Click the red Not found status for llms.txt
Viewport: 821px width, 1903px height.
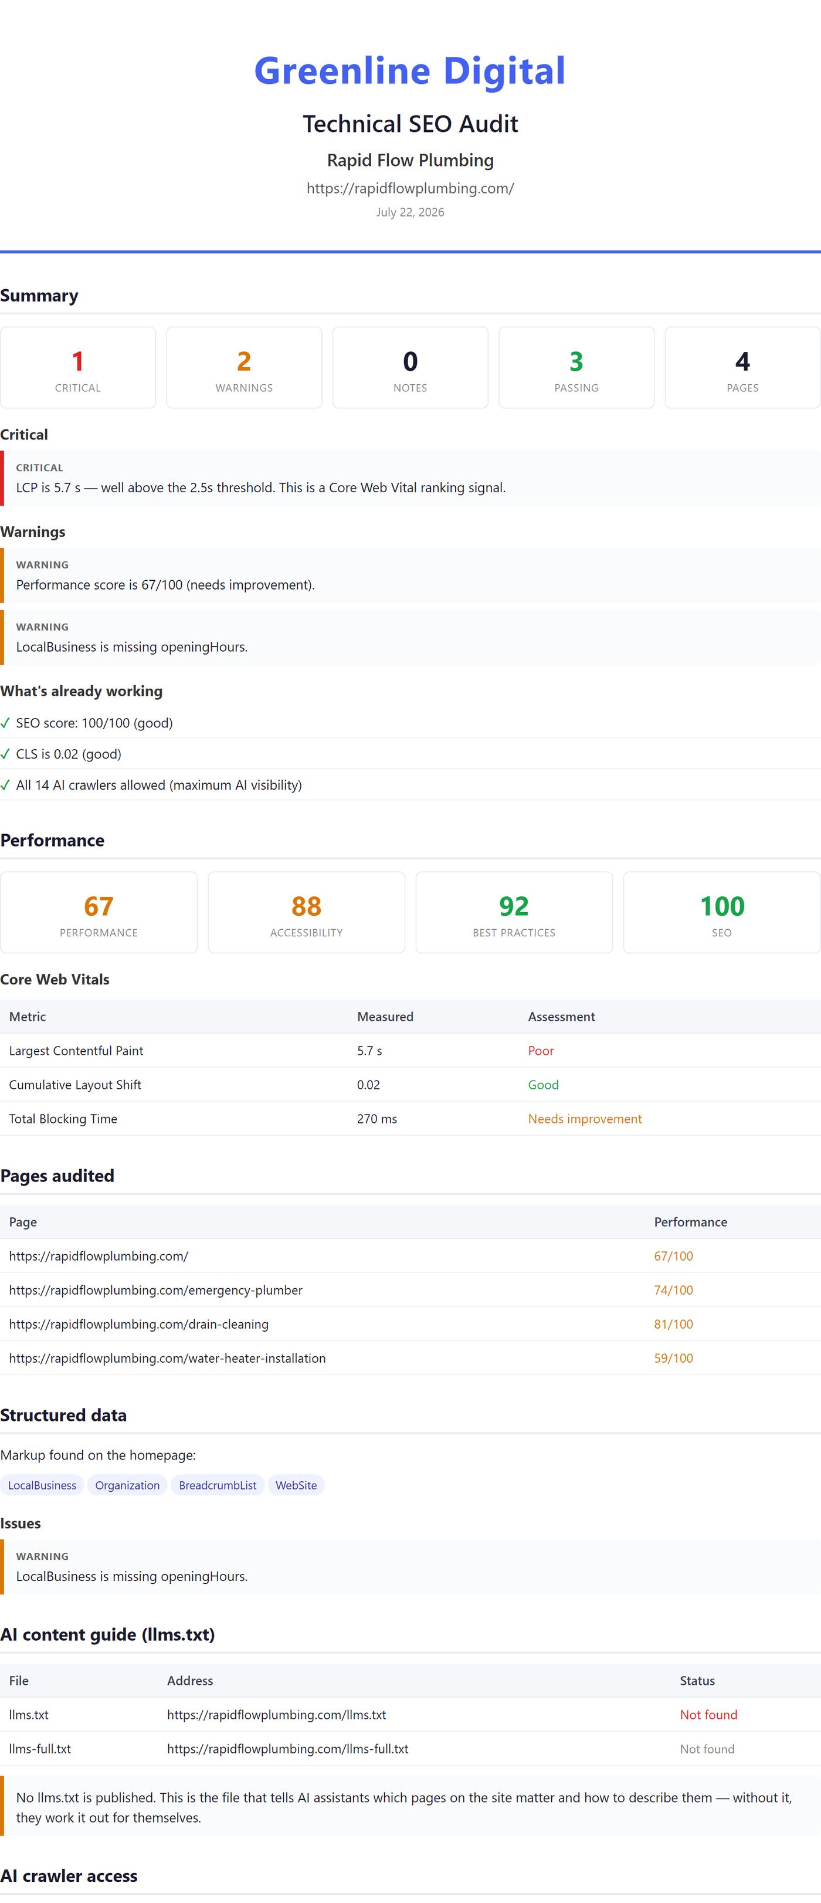[709, 1715]
